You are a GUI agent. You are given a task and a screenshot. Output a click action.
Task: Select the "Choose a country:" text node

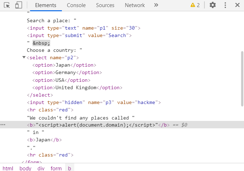click(x=54, y=50)
